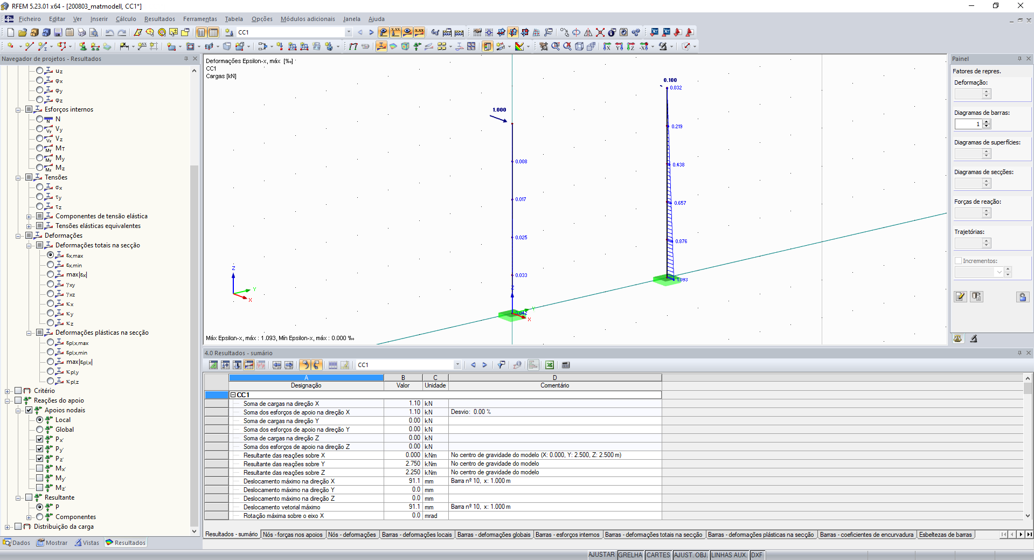Switch to the Dados navigator tab
Screen dimensions: 1034x560
click(x=17, y=543)
